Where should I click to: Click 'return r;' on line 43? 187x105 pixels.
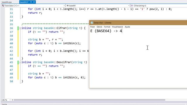[35, 55]
